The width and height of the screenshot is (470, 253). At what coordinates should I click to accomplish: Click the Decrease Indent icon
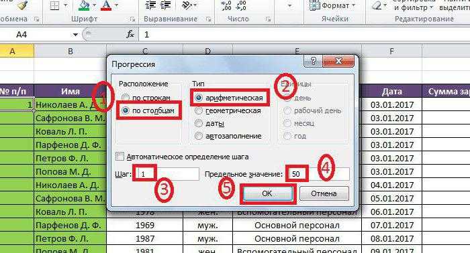coord(150,5)
